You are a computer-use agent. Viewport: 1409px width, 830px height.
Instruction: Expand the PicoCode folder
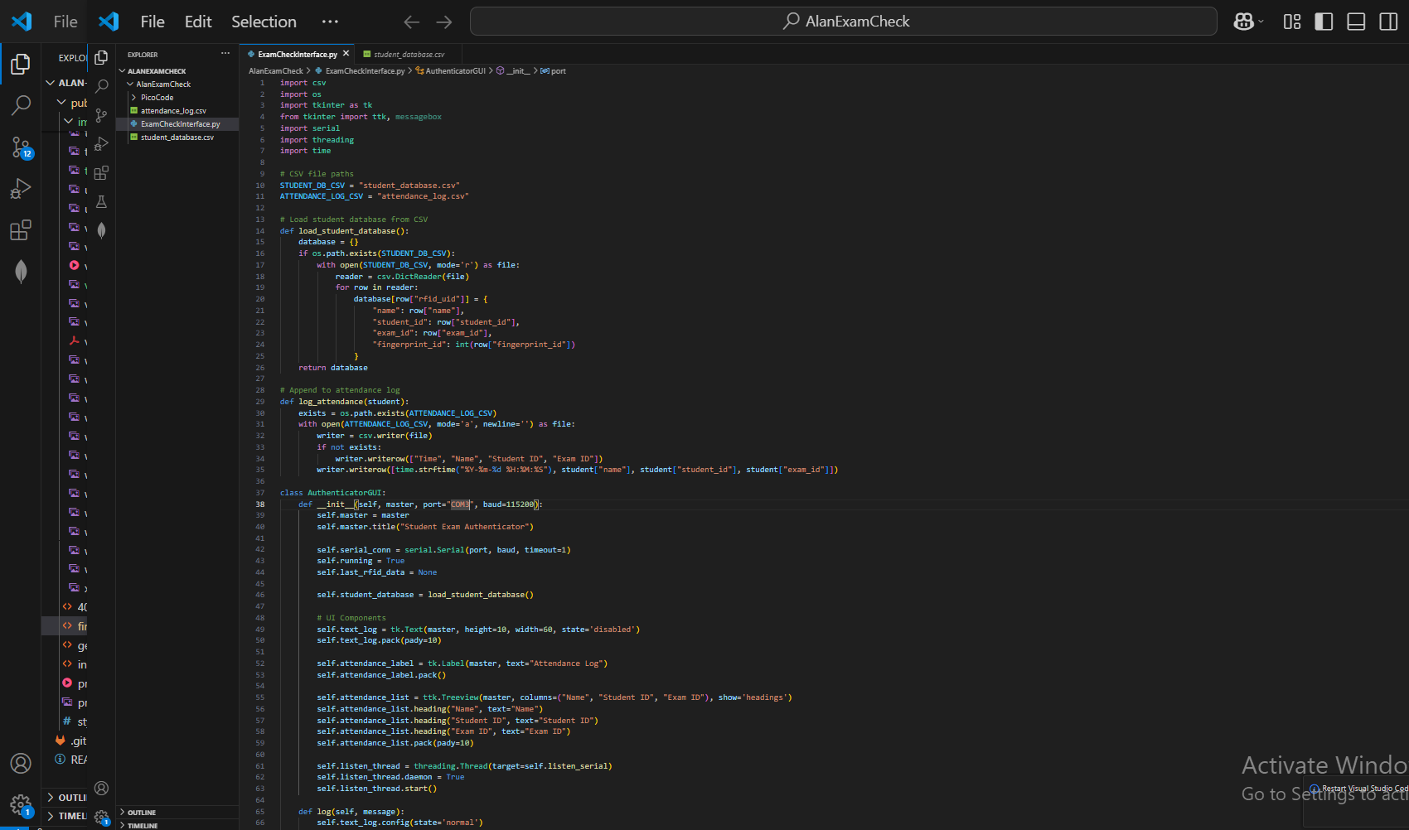(x=157, y=98)
